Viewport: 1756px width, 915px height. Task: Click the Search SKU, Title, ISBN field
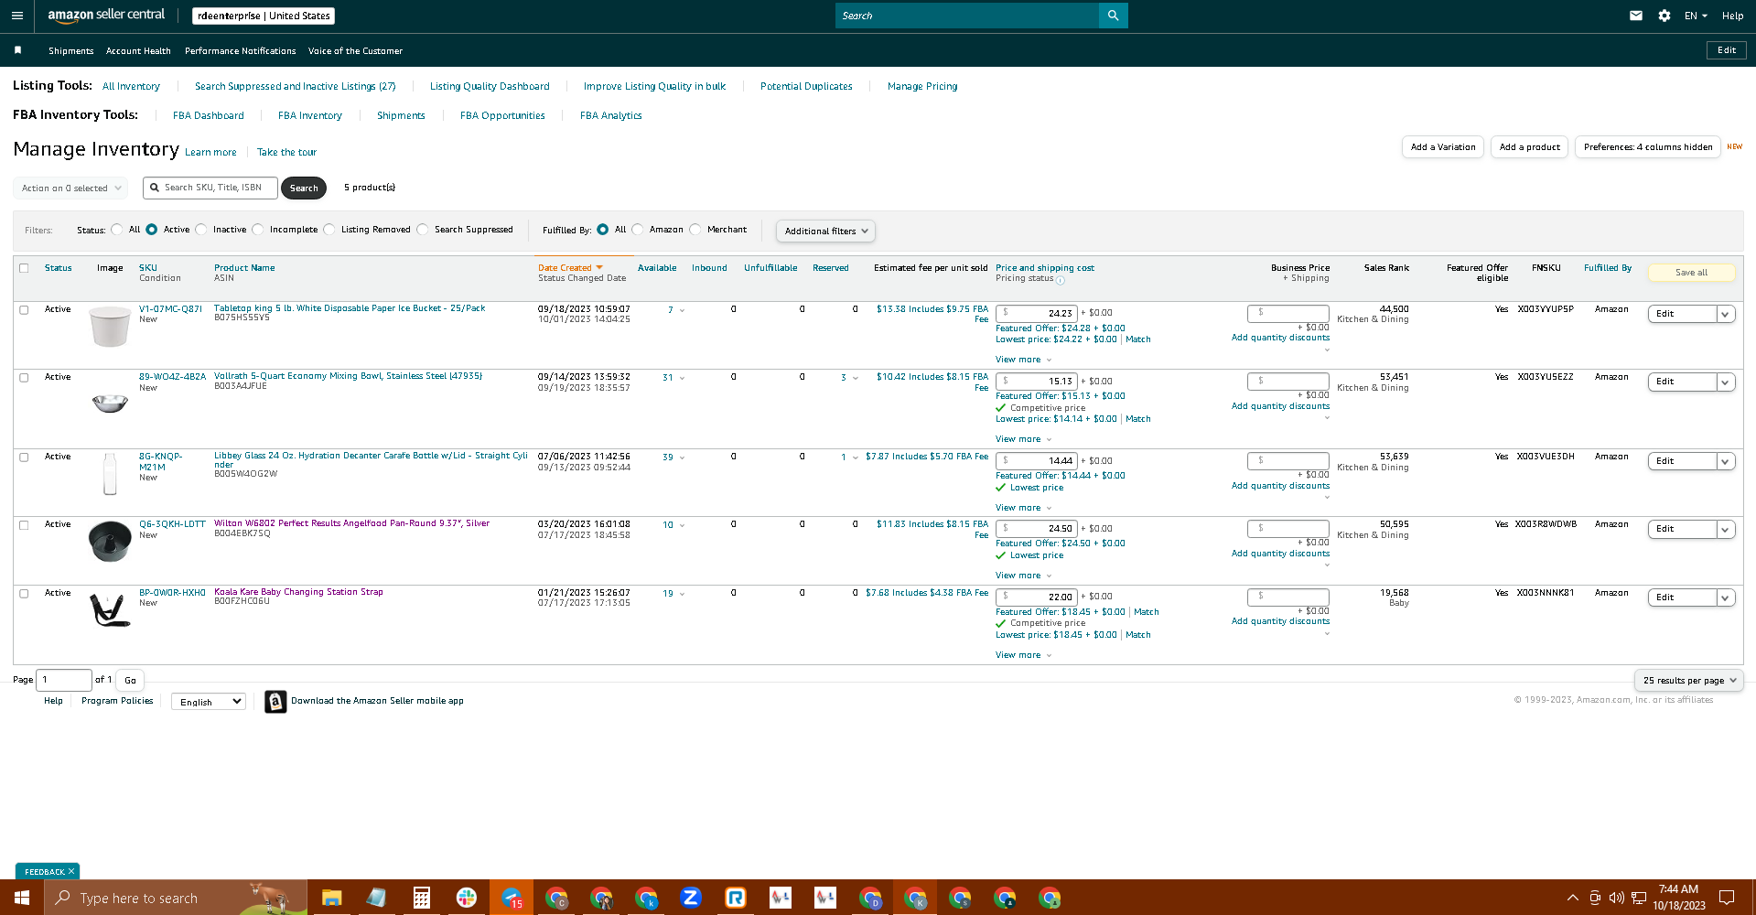pyautogui.click(x=210, y=188)
